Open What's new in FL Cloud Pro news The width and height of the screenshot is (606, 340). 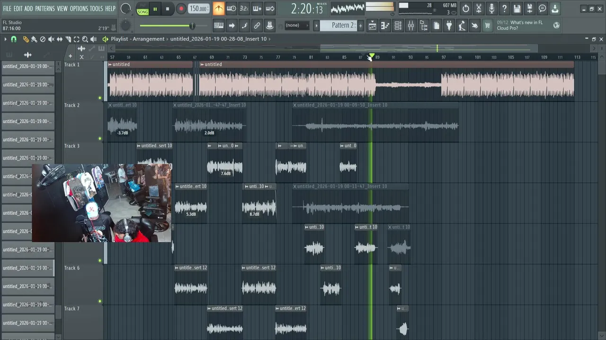[x=520, y=25]
